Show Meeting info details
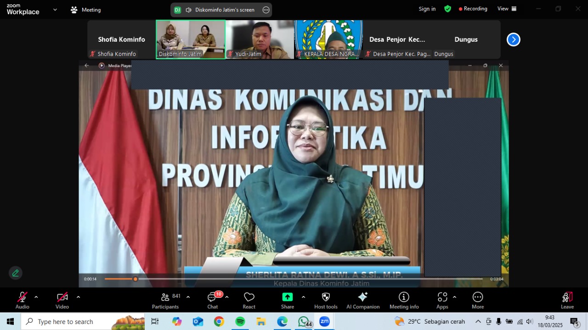Image resolution: width=588 pixels, height=330 pixels. click(x=404, y=300)
